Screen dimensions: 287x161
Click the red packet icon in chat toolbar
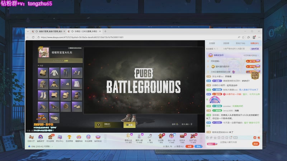pos(255,138)
